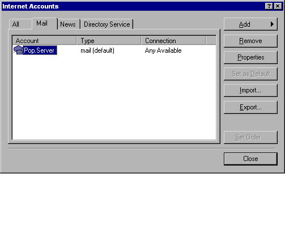Select the Pop.Server account name
Viewport: 285px width, 250px height.
pyautogui.click(x=40, y=50)
